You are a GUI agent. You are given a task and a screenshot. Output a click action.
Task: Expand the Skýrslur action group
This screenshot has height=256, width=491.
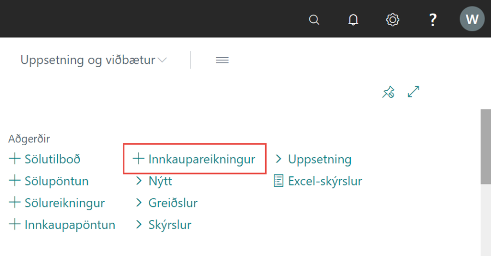(x=164, y=225)
